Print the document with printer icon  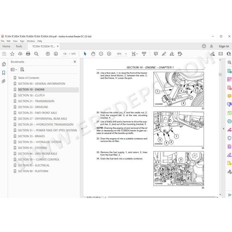[x=28, y=54]
